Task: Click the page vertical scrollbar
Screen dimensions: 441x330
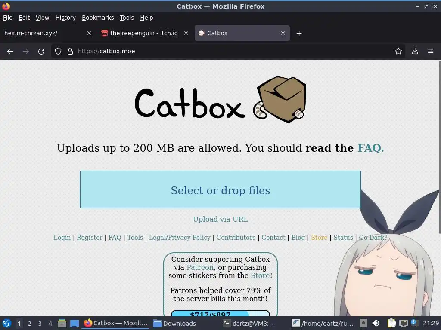Action: pos(439,147)
